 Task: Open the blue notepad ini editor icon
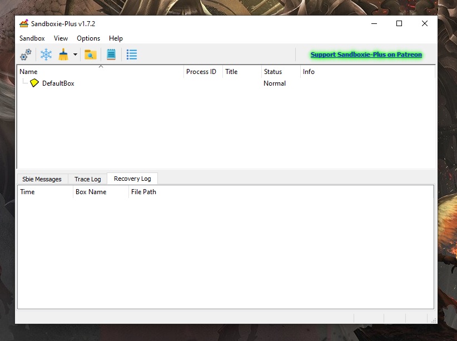tap(111, 55)
